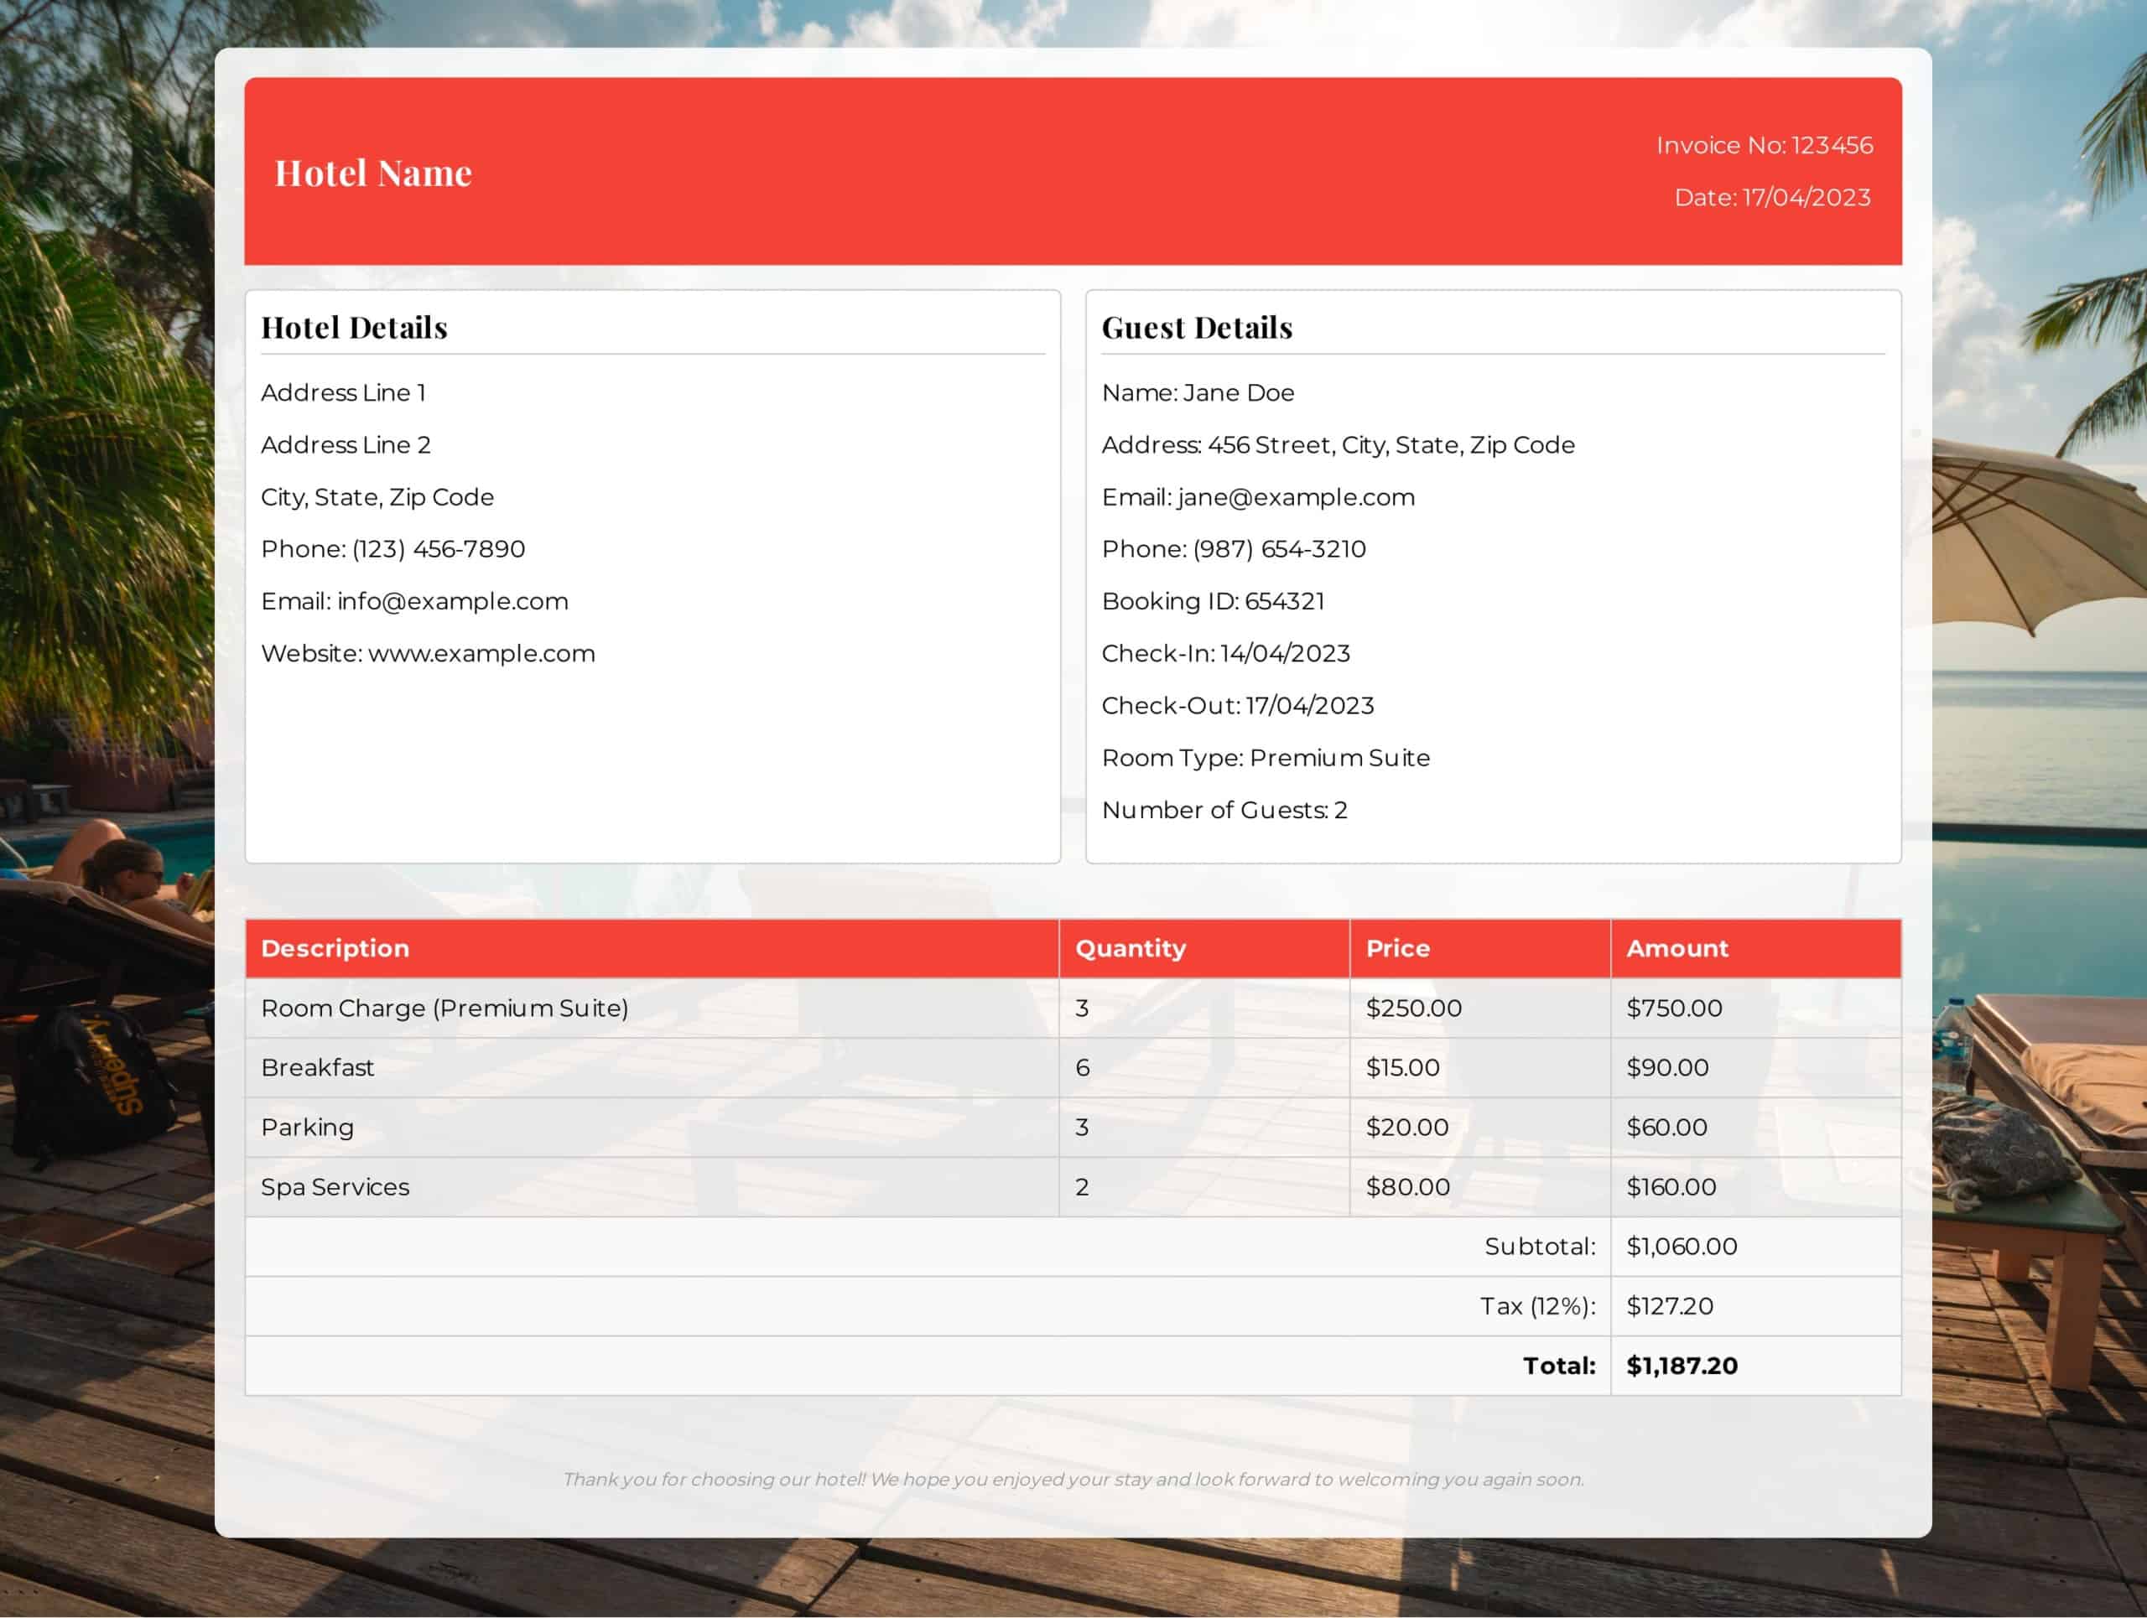Click the Hotel Details section heading

[354, 328]
